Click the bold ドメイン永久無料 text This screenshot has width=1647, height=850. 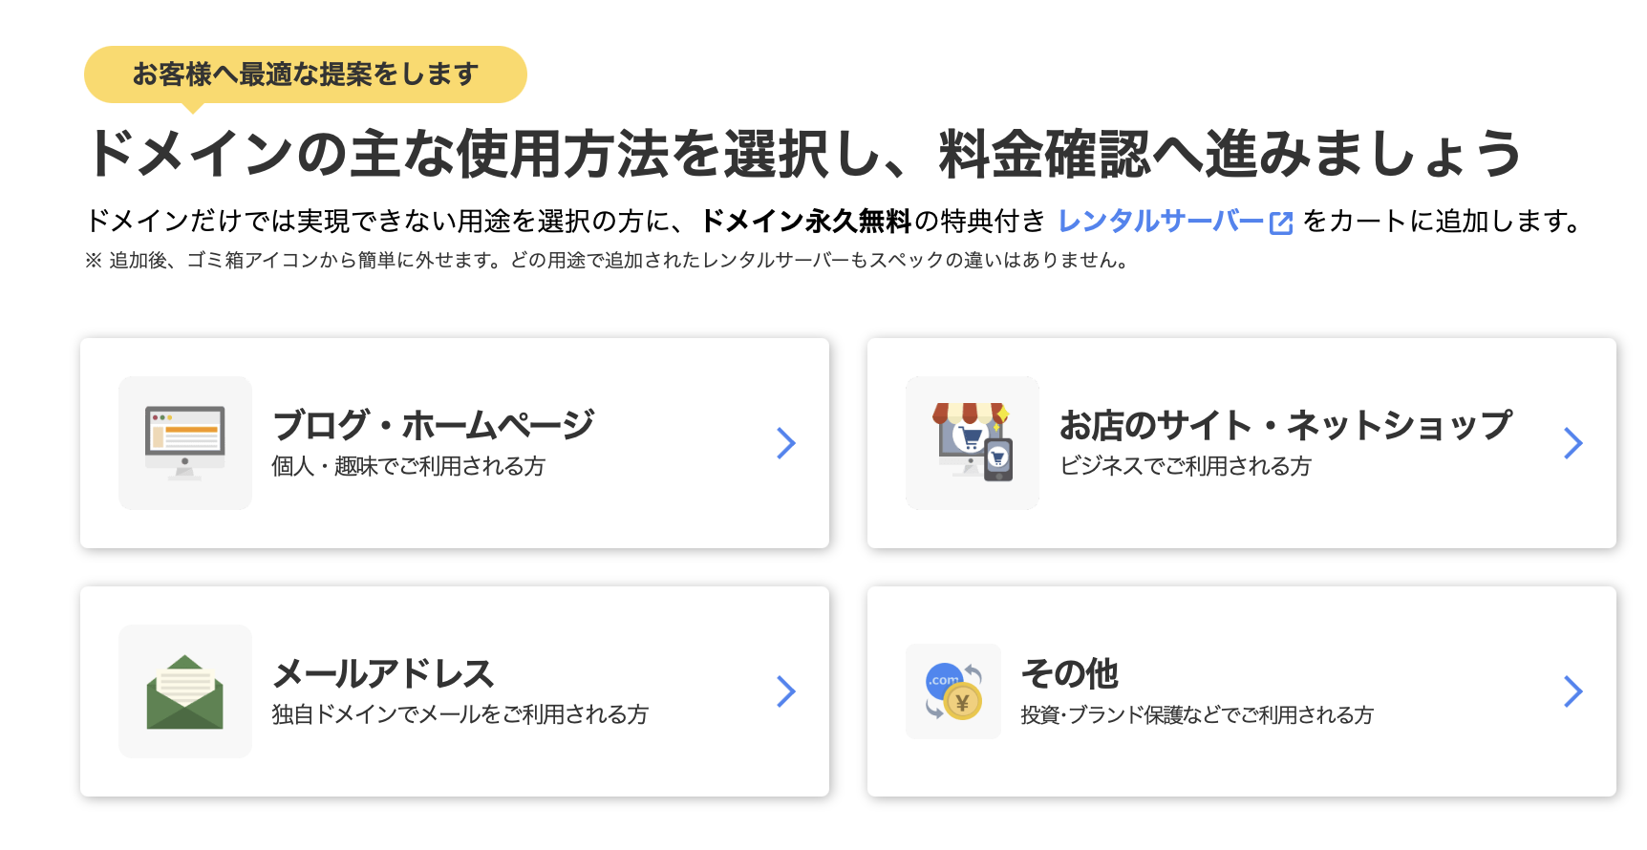(x=807, y=222)
